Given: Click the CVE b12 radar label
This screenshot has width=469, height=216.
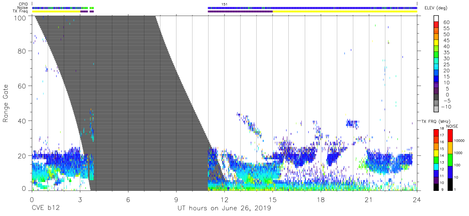Looking at the screenshot, I should (x=46, y=208).
